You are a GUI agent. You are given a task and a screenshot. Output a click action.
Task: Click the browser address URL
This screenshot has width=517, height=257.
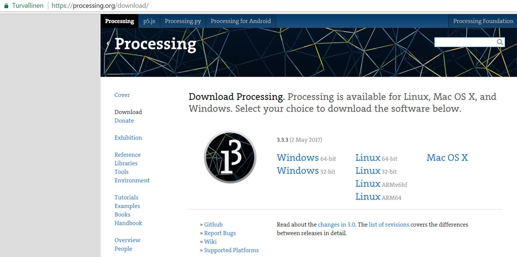pyautogui.click(x=100, y=6)
